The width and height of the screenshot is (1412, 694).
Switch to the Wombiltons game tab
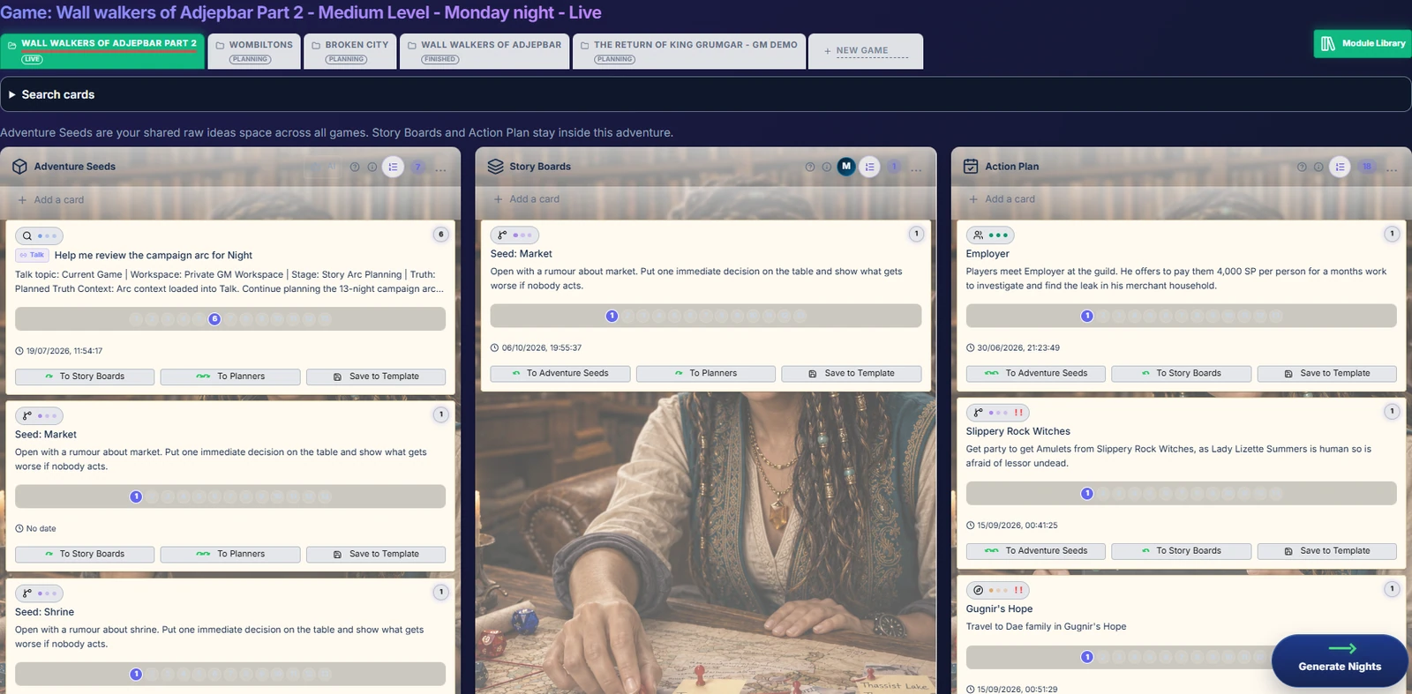[254, 51]
